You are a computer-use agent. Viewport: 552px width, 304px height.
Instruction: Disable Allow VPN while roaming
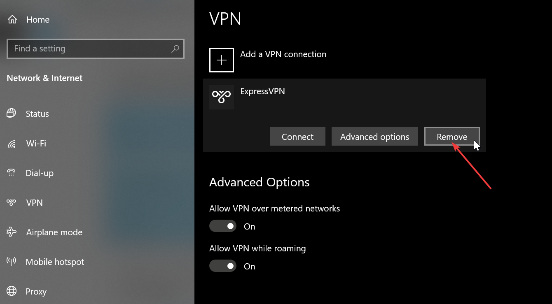click(223, 266)
